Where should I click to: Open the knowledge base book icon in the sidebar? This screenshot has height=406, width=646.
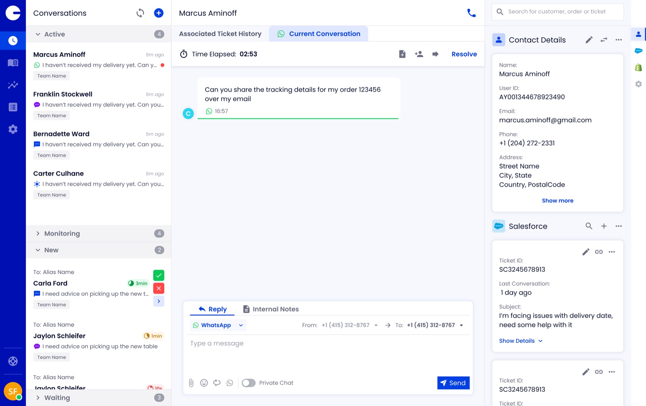pos(13,63)
